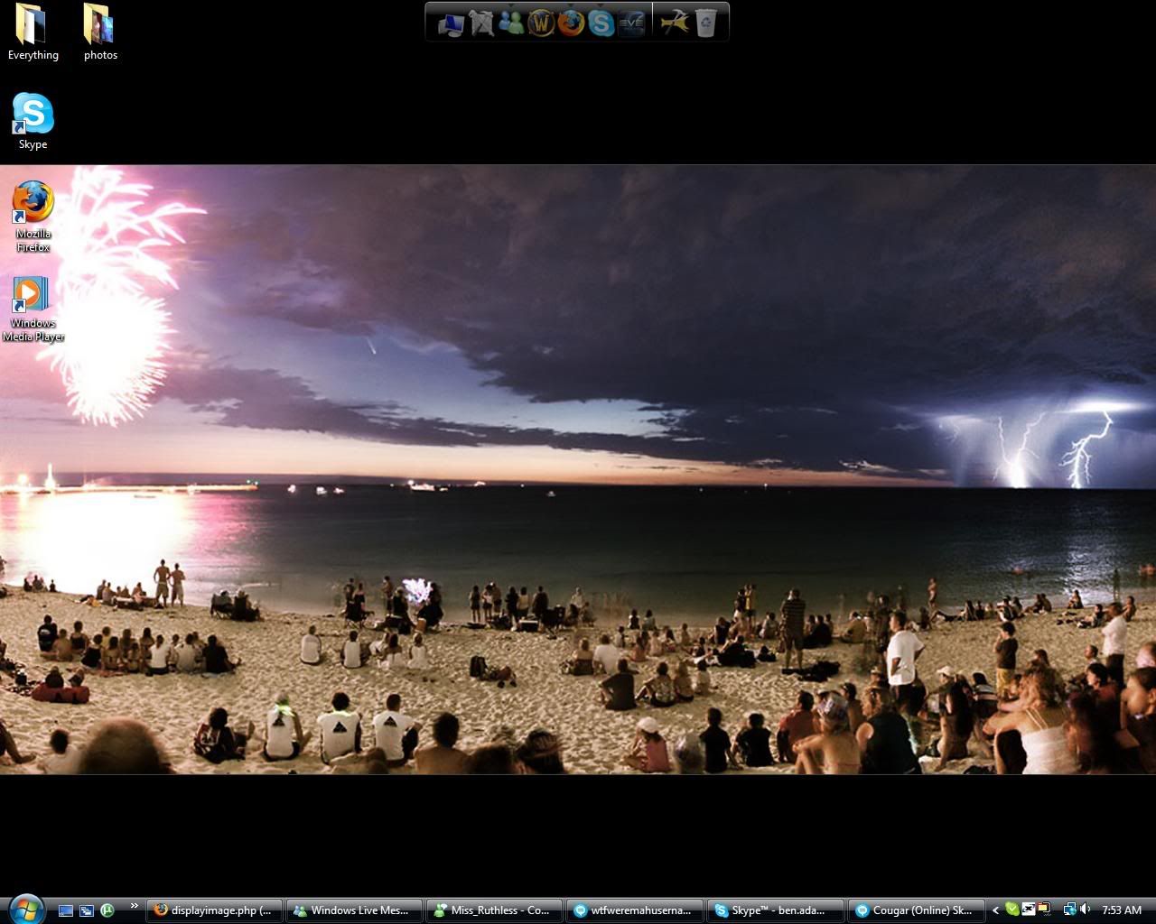
Task: Launch EVE Online from dock
Action: 631,23
